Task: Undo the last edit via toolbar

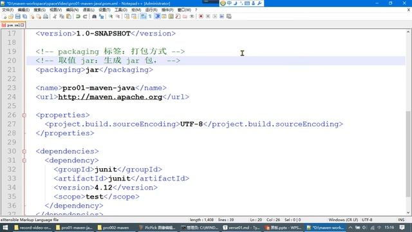Action: click(x=78, y=16)
